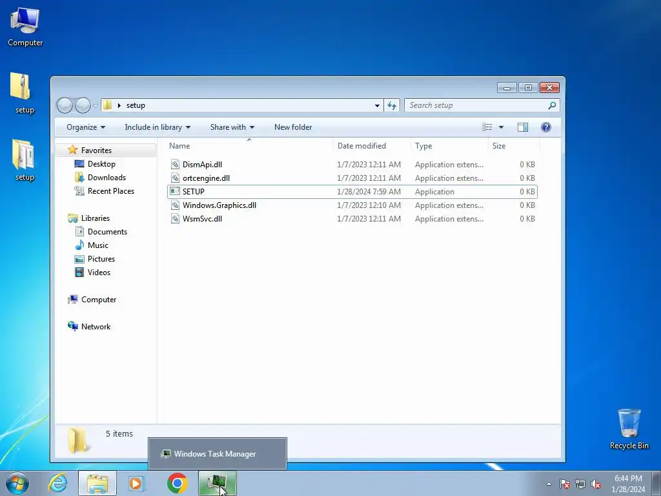Open Desktop in Favorites
The height and width of the screenshot is (496, 661).
click(101, 163)
